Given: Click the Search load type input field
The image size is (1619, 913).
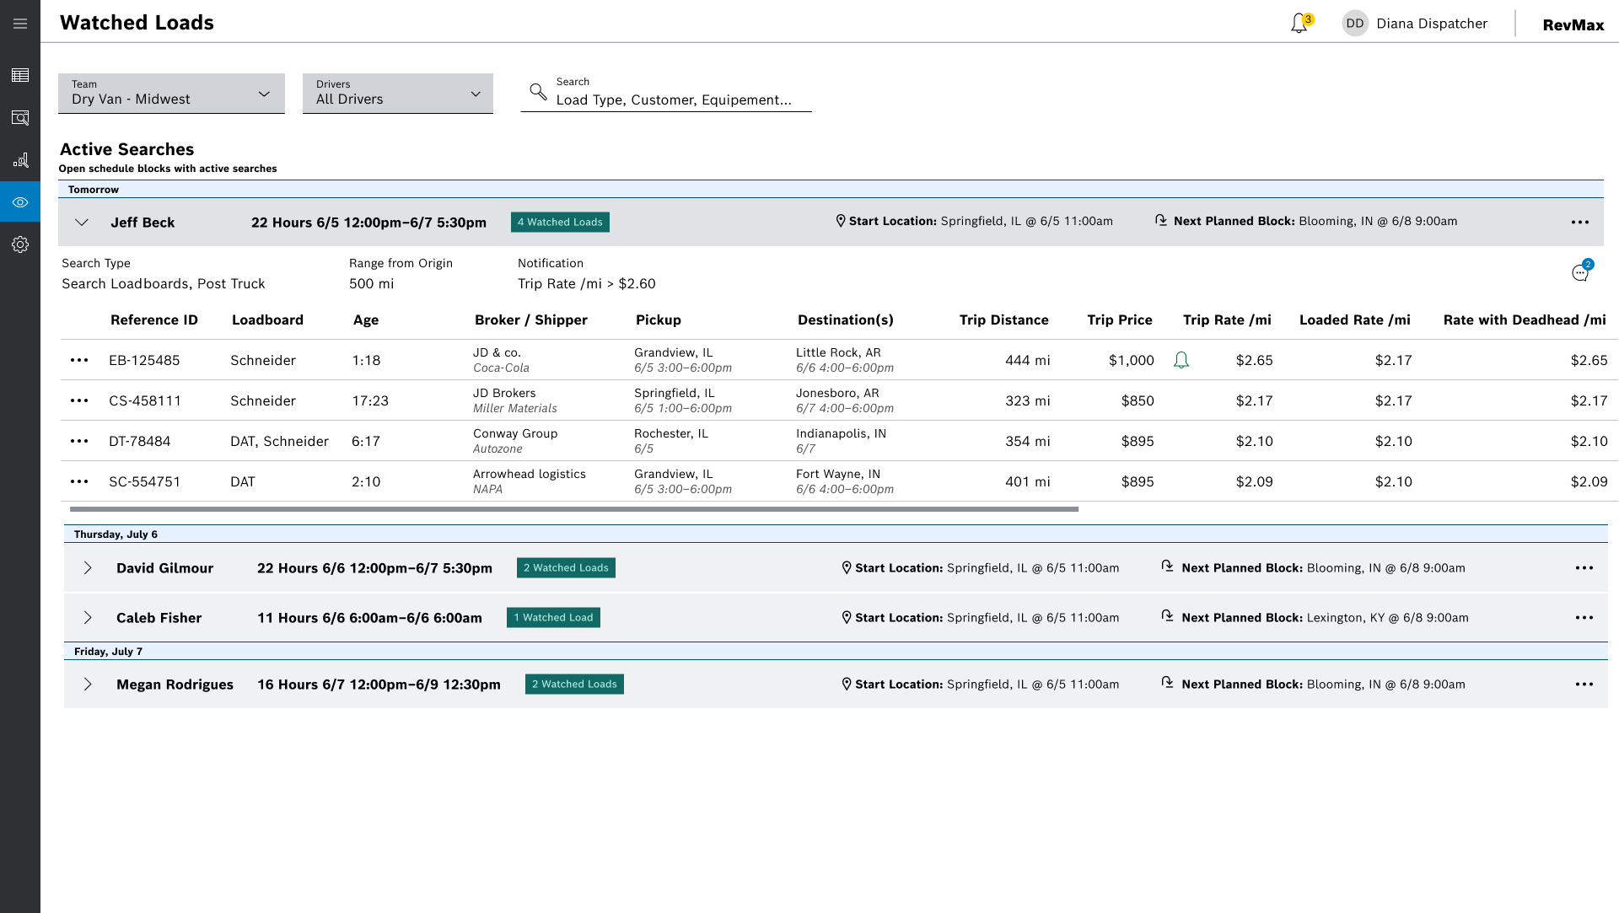Looking at the screenshot, I should 674,99.
